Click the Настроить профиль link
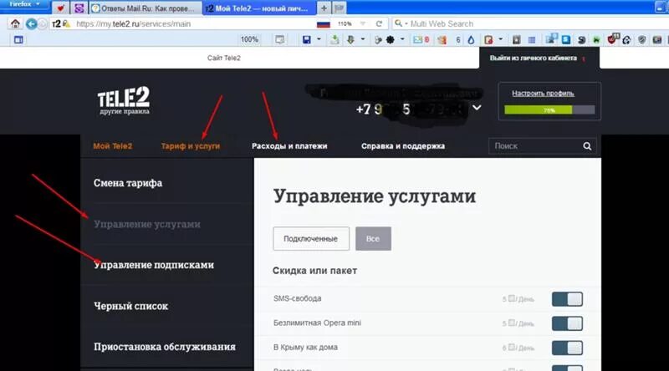 (x=543, y=93)
